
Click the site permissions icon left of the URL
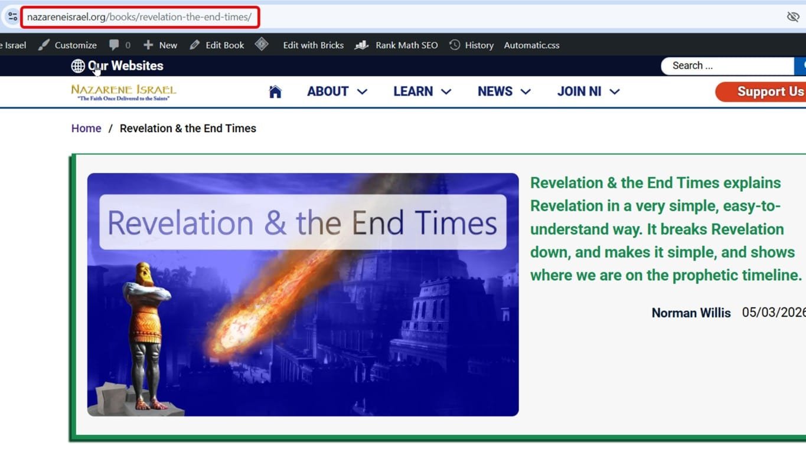pos(12,16)
